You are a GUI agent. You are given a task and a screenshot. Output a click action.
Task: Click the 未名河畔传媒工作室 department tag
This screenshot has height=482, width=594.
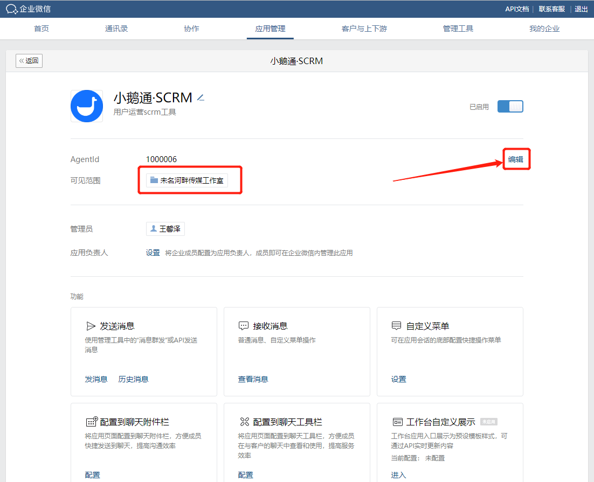[187, 180]
